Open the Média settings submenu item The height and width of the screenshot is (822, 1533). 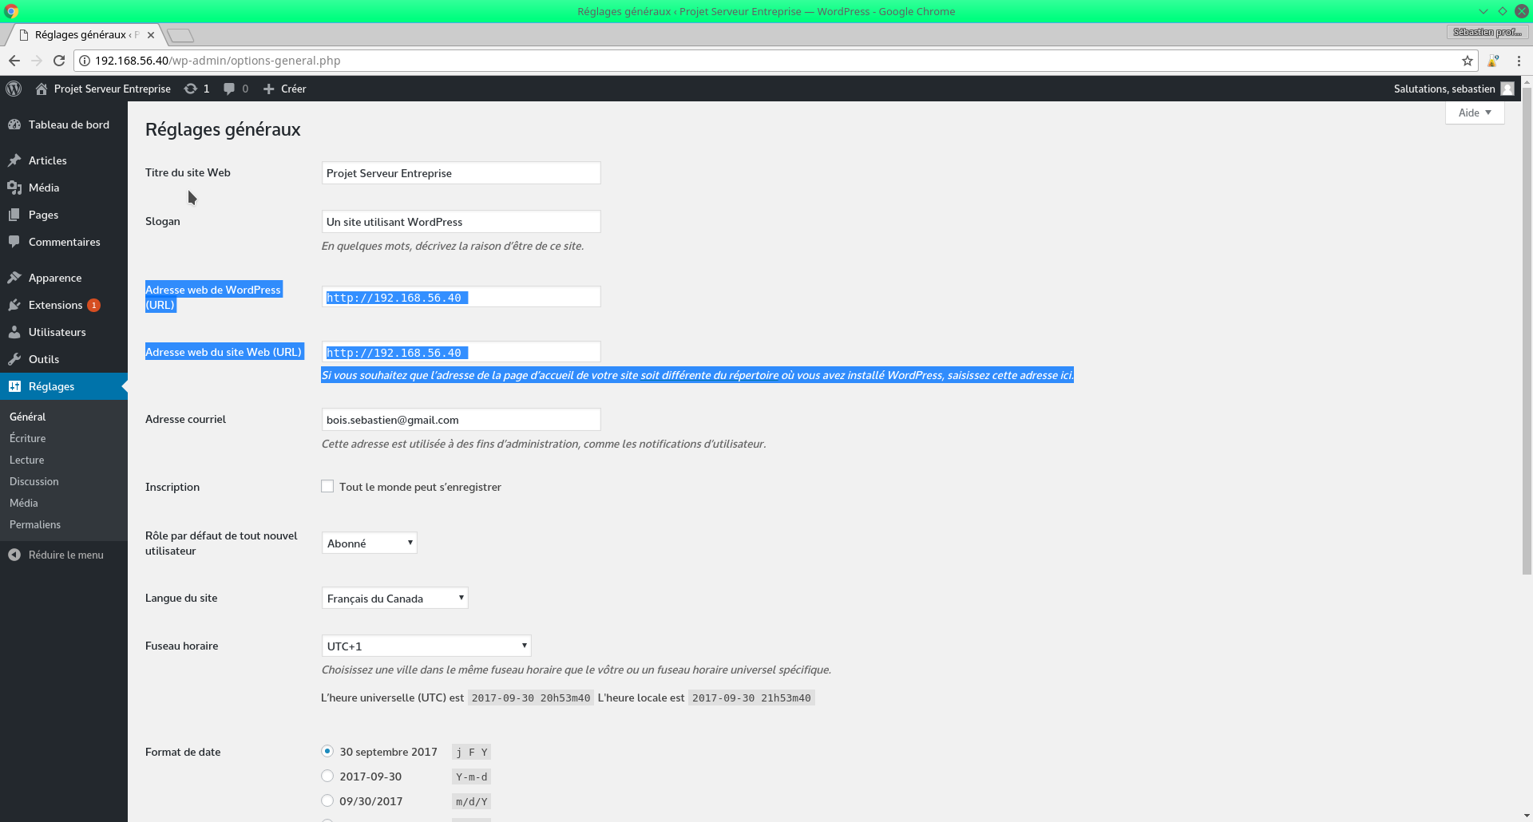(x=24, y=503)
